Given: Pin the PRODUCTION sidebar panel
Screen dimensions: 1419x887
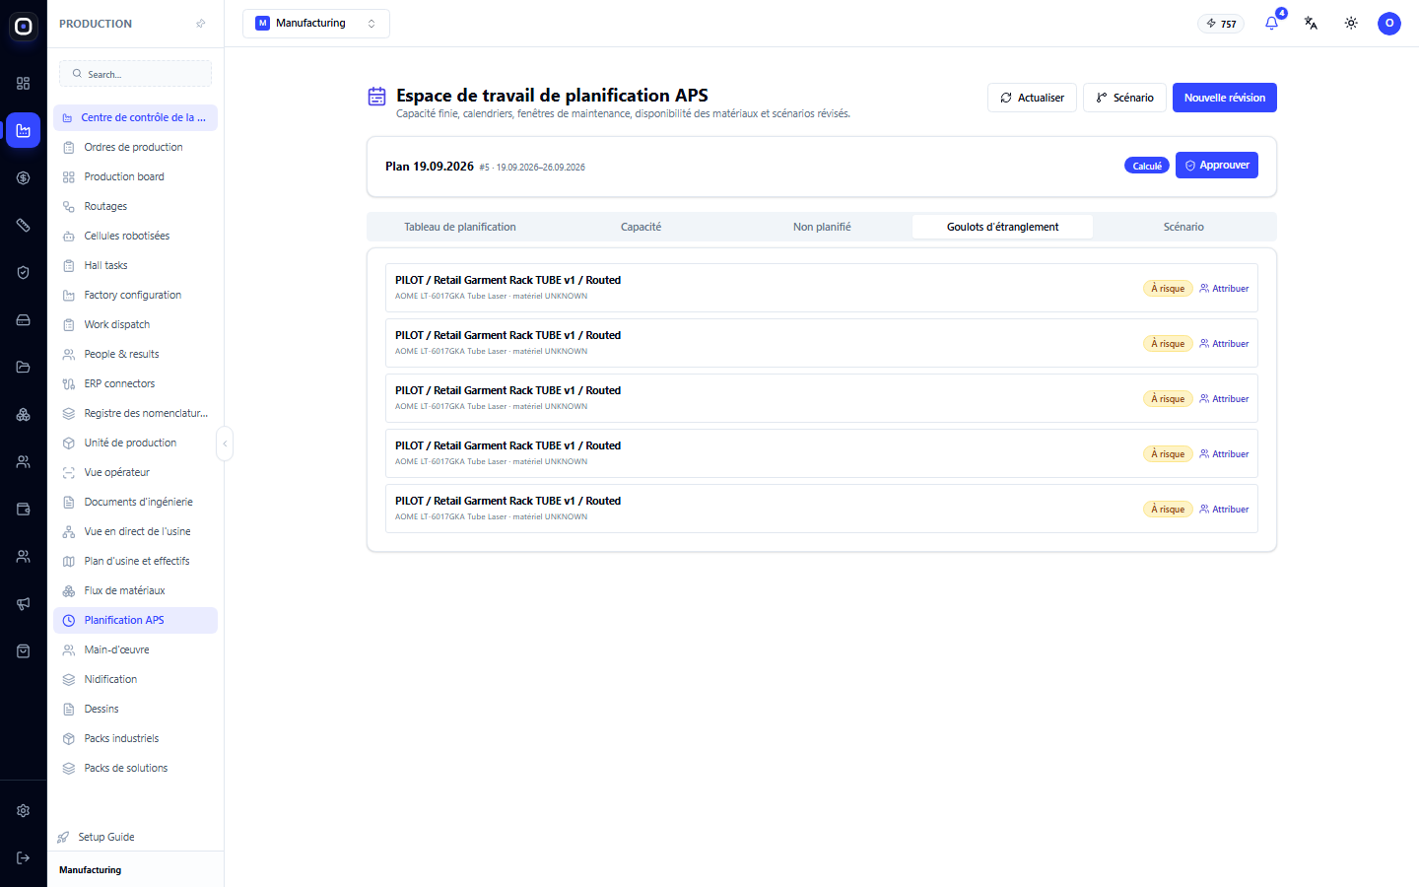Looking at the screenshot, I should coord(201,24).
